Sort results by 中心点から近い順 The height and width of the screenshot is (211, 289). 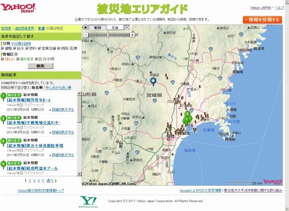pos(58,88)
